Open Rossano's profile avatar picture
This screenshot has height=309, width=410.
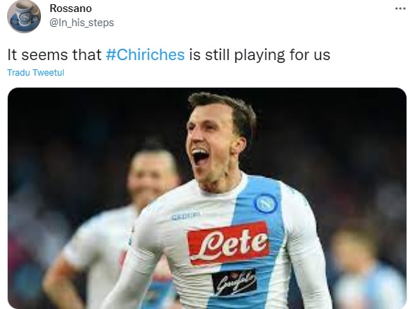24,16
